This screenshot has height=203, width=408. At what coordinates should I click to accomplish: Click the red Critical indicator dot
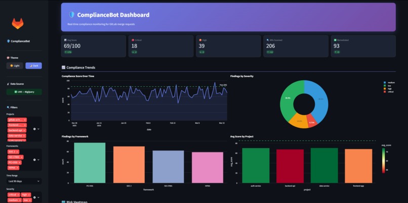[133, 40]
